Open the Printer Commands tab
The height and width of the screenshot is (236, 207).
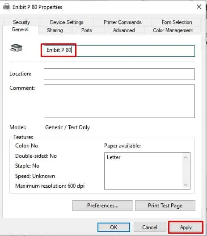pyautogui.click(x=123, y=22)
